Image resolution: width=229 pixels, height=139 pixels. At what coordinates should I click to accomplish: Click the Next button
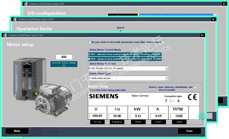pyautogui.click(x=189, y=131)
